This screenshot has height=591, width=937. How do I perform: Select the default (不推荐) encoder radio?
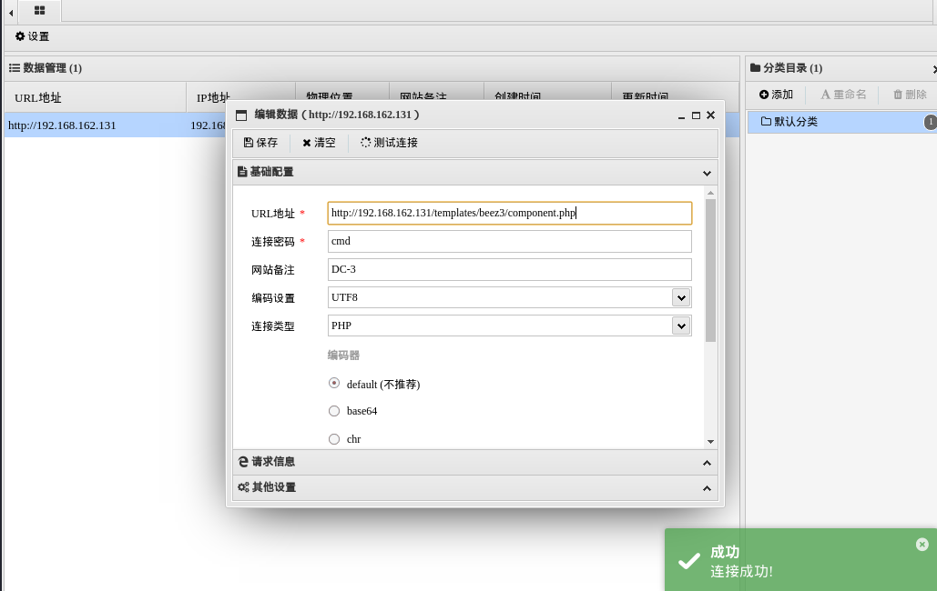(x=334, y=384)
